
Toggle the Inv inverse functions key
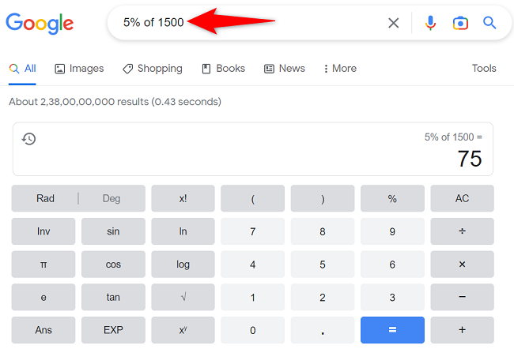(43, 231)
